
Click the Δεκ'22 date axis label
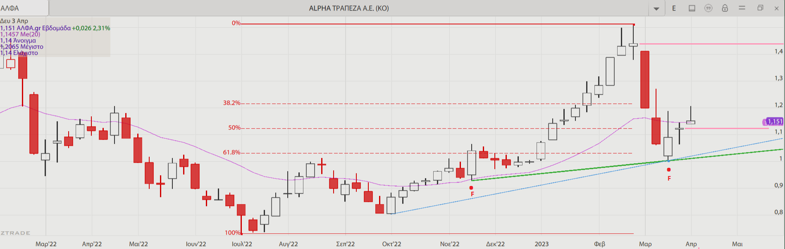(x=495, y=244)
